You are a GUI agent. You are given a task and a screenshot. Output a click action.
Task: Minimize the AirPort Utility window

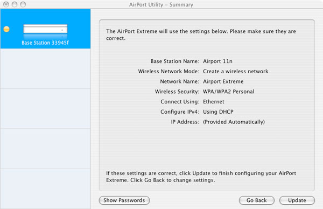tap(15, 4)
